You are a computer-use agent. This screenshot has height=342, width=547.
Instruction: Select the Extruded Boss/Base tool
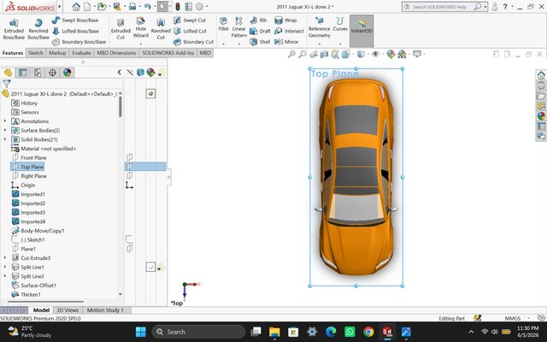[x=14, y=29]
